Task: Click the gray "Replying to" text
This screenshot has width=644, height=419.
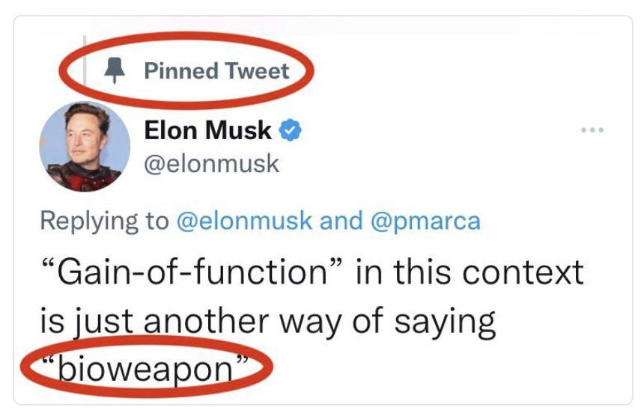Action: point(104,221)
